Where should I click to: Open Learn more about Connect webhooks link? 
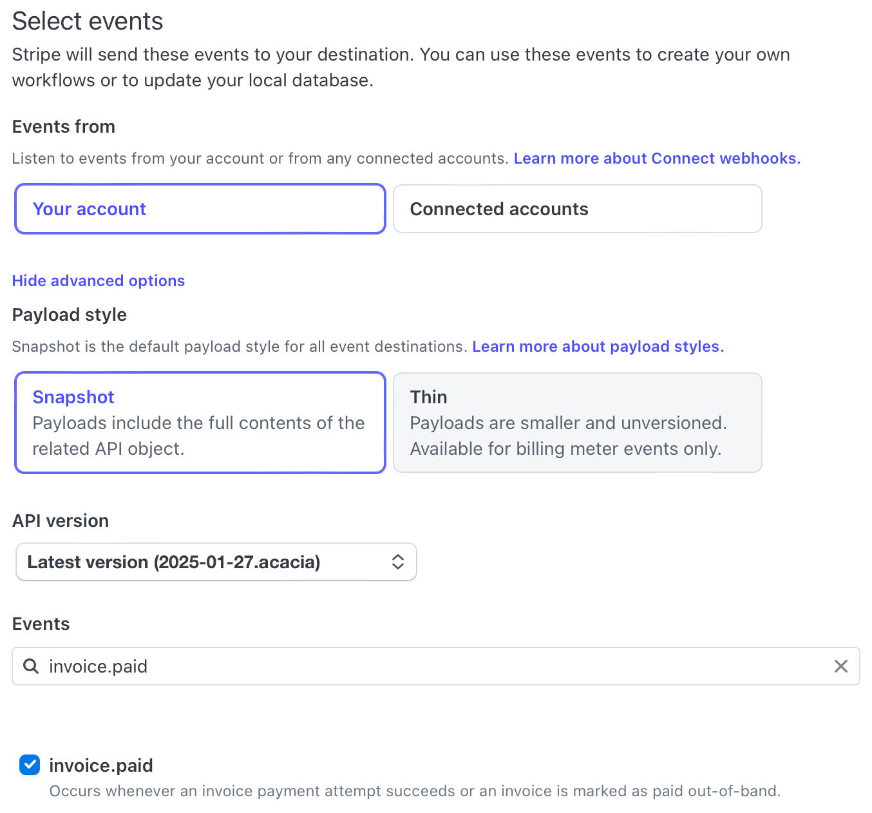tap(657, 158)
